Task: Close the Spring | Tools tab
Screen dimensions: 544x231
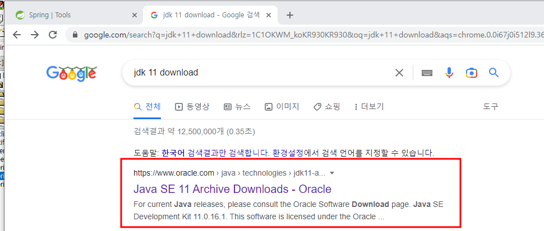Action: tap(135, 15)
